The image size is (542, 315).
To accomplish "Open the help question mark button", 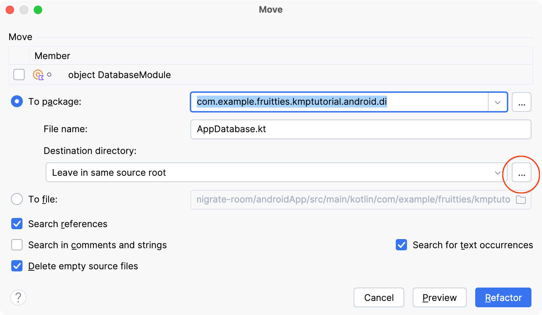I will click(18, 297).
